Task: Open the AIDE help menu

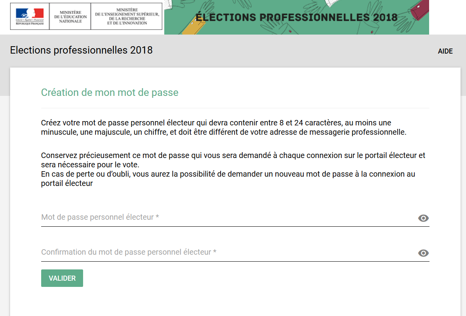Action: click(x=445, y=51)
